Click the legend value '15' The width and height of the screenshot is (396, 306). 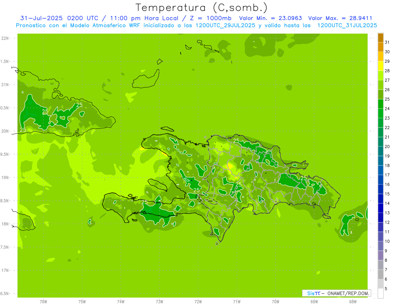click(x=387, y=194)
